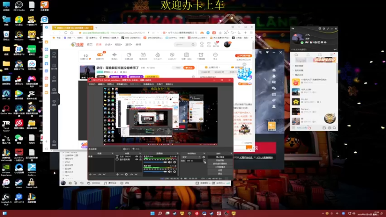Screen dimensions: 386x217
Task: Move source up in OBS sources panel
Action: pyautogui.click(x=132, y=175)
